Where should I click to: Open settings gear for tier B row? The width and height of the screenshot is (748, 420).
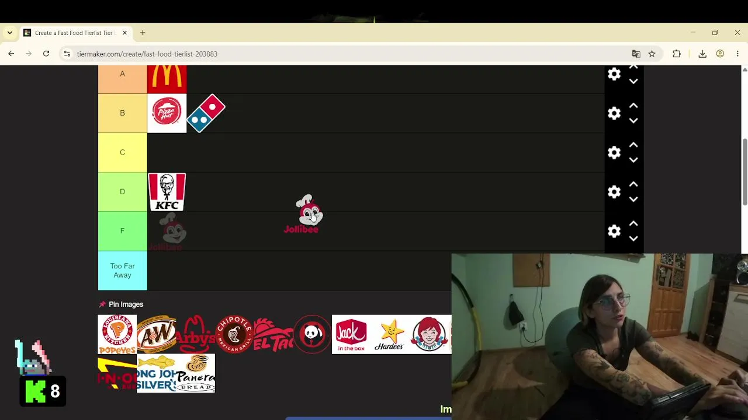pos(614,113)
